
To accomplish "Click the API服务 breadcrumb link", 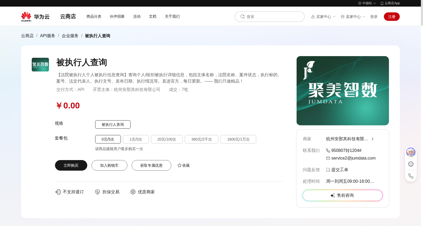I will (48, 36).
